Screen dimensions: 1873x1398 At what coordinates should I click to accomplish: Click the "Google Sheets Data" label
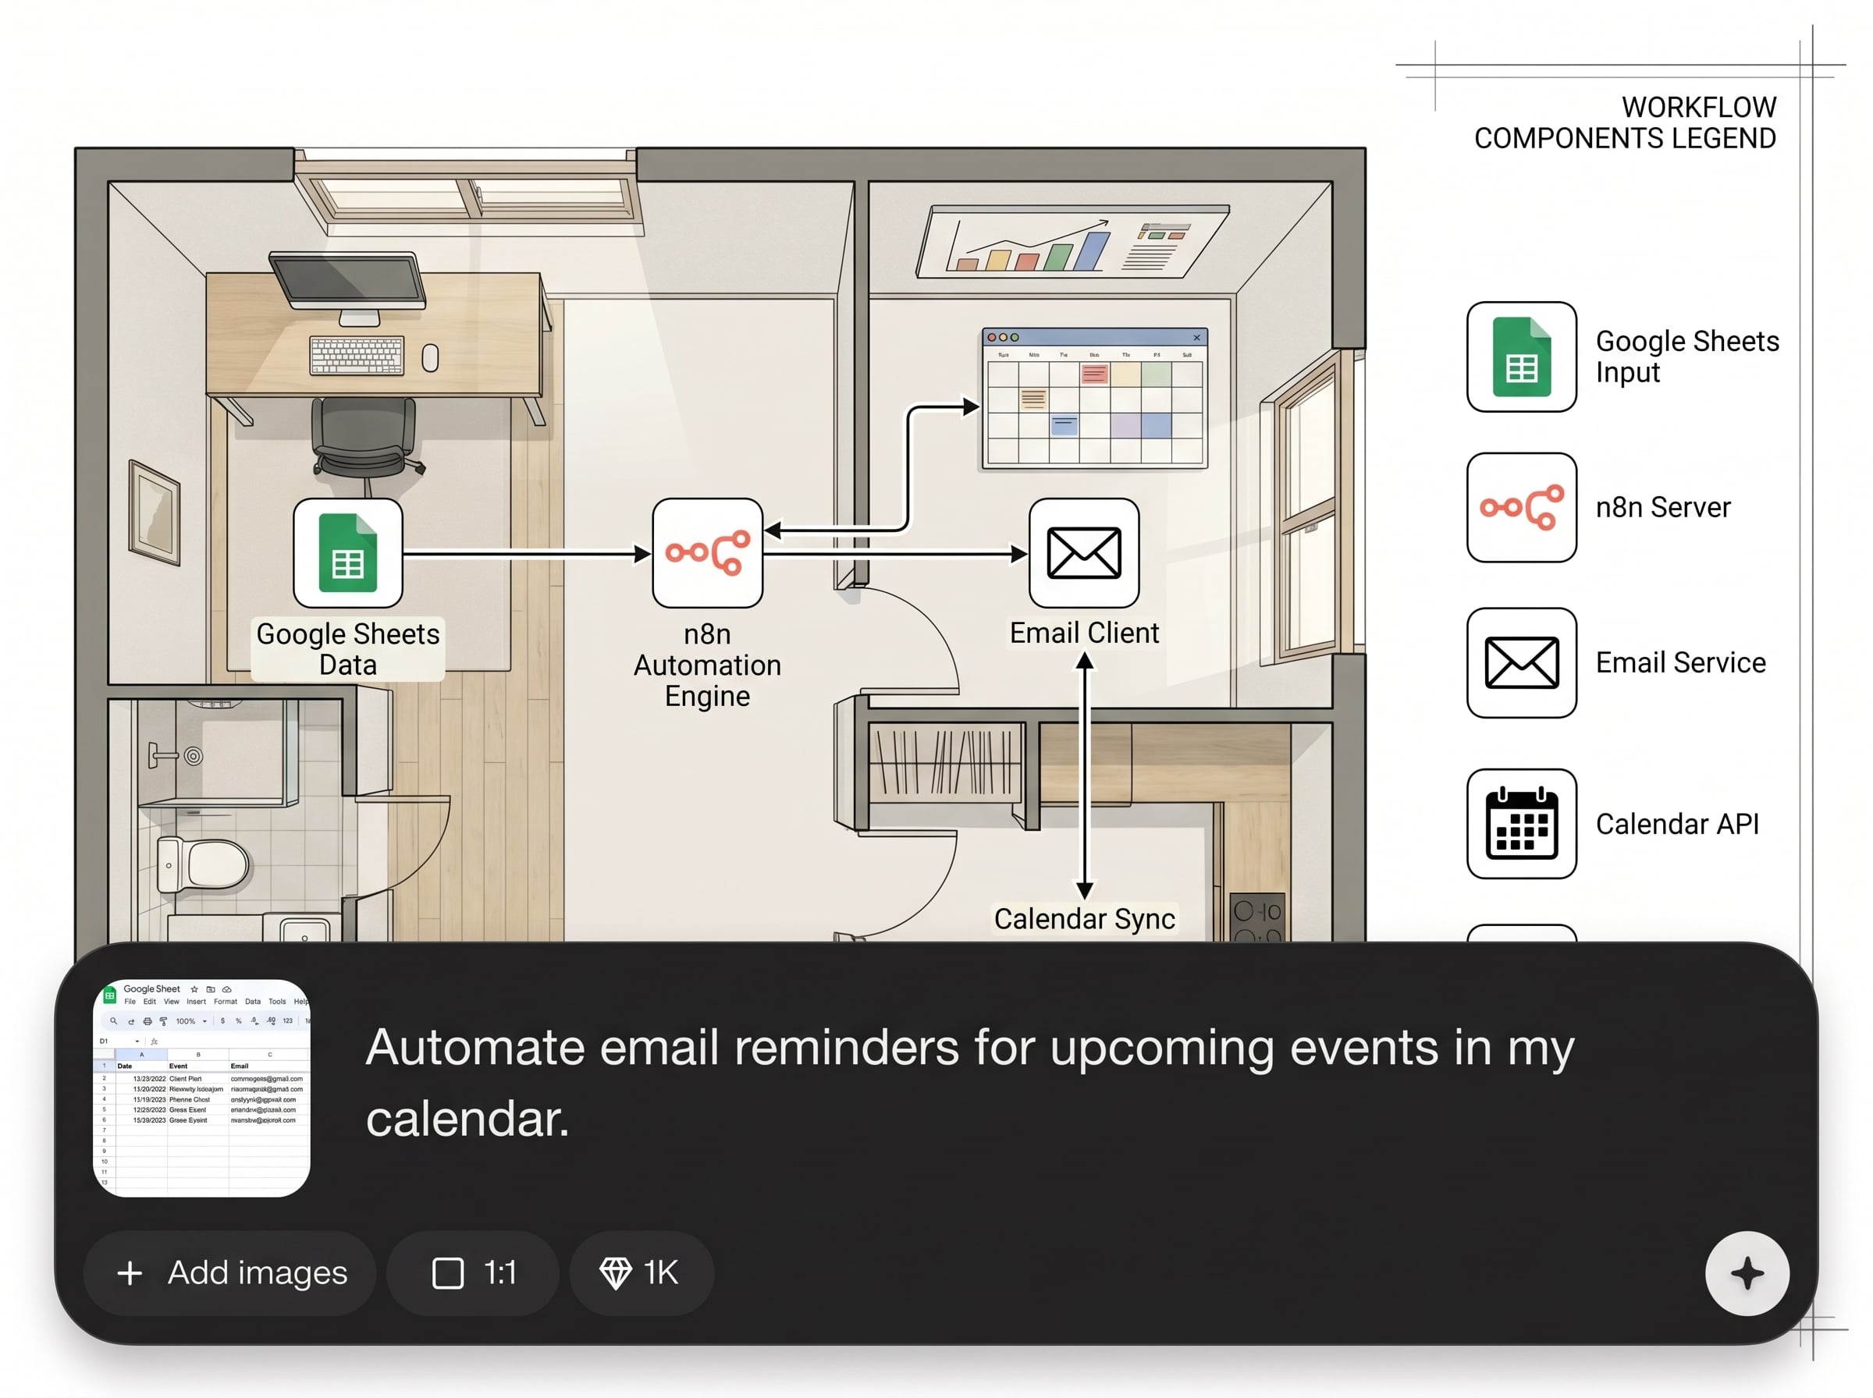click(348, 649)
